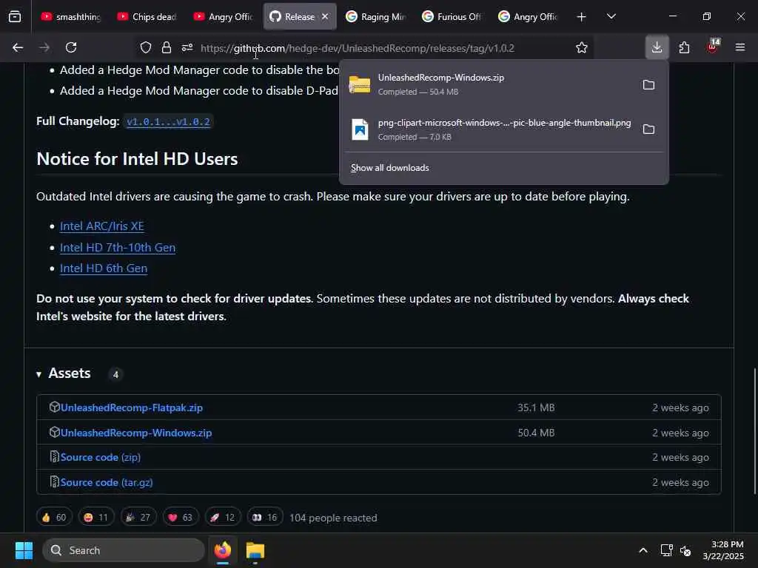Open site permissions icon in address bar
The height and width of the screenshot is (568, 758).
pos(187,47)
